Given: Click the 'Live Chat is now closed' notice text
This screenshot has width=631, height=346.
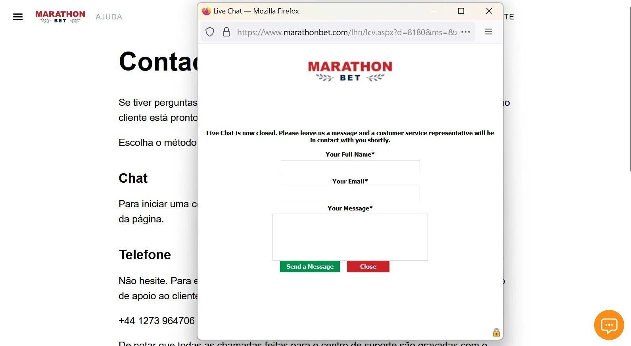Looking at the screenshot, I should (350, 137).
